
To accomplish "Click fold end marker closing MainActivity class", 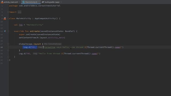I will [x=8, y=60].
